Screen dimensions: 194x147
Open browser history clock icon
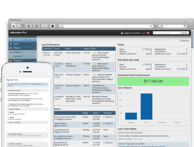tap(37, 26)
